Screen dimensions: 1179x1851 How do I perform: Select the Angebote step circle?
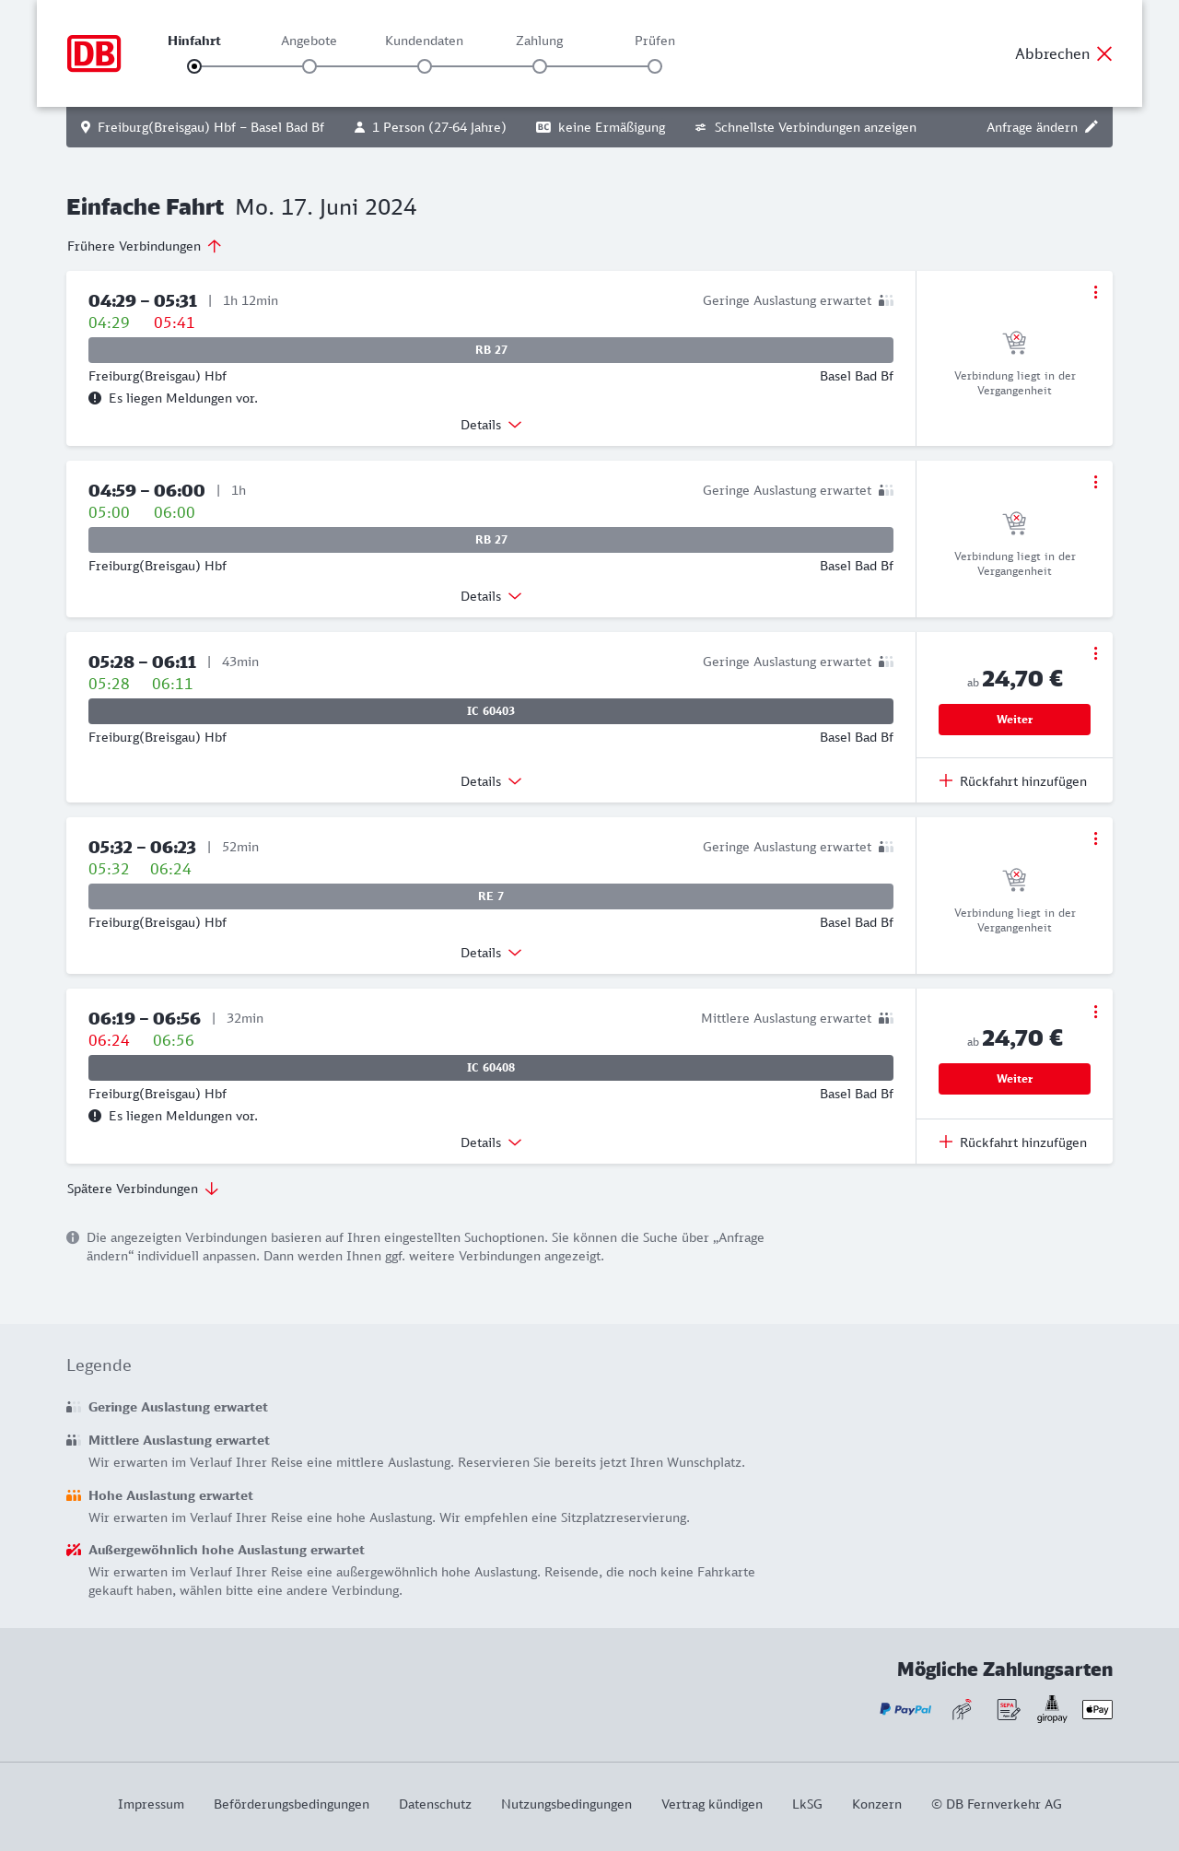click(x=309, y=66)
